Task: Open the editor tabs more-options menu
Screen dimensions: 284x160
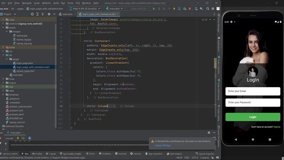Action: pos(214,14)
